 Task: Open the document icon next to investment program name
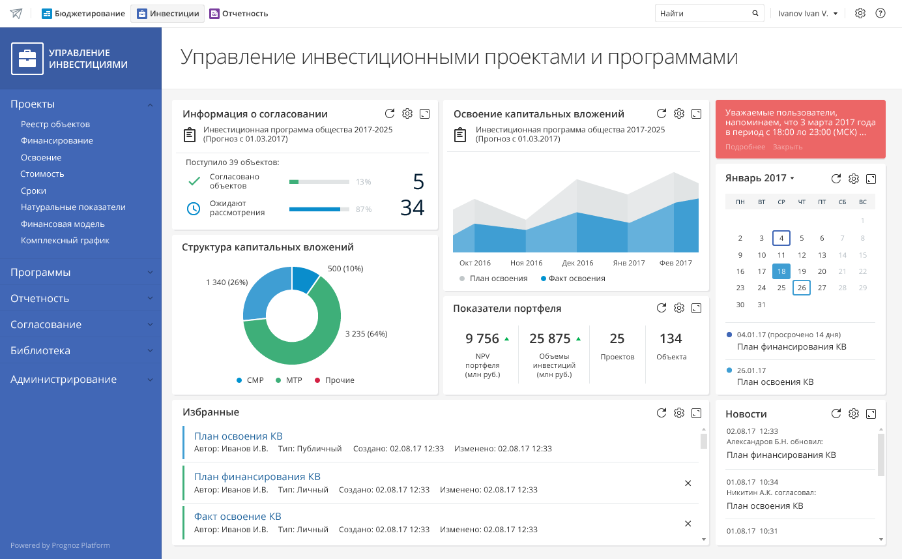(190, 134)
